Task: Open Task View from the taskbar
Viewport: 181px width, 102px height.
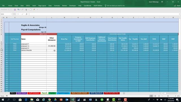Action: click(14, 99)
